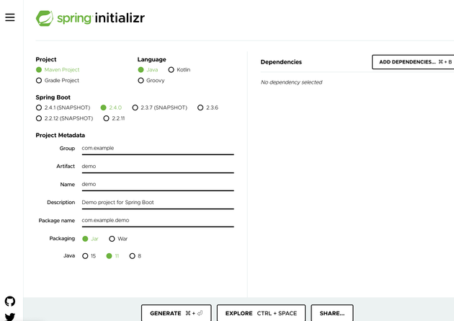Screen dimensions: 454x321
Task: Select Spring Boot 2.2.12 (SNAPSHOT)
Action: pyautogui.click(x=64, y=118)
